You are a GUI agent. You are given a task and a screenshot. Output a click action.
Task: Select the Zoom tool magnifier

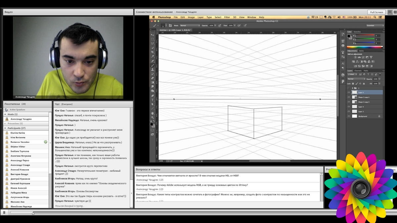153,117
